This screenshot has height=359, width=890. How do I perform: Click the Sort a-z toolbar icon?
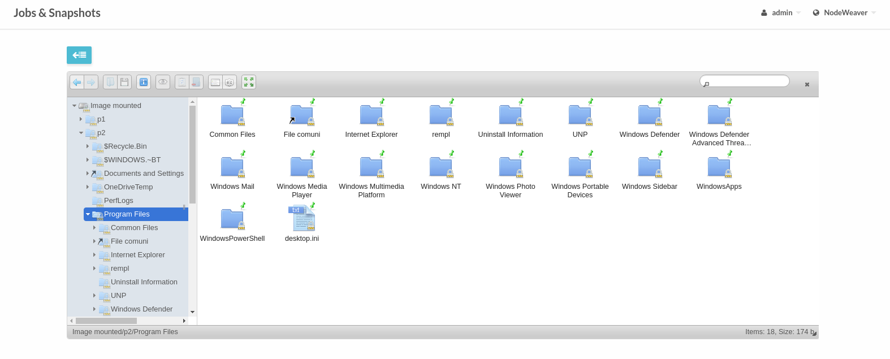(230, 82)
